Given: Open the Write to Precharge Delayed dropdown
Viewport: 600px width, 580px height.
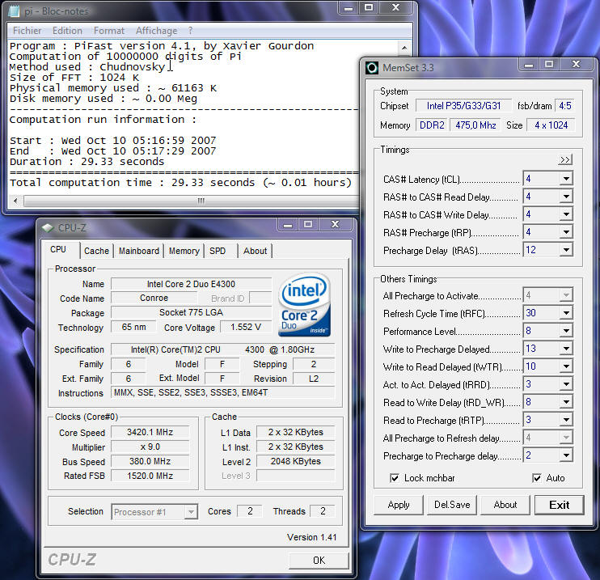Looking at the screenshot, I should [566, 349].
